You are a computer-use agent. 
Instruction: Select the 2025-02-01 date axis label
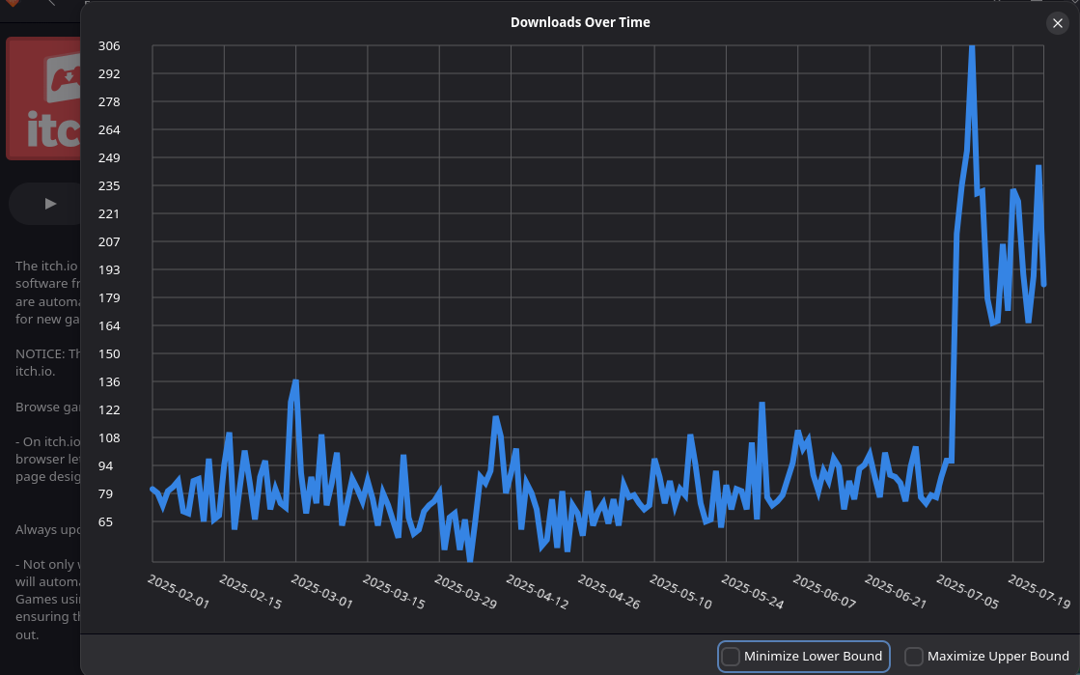tap(178, 591)
